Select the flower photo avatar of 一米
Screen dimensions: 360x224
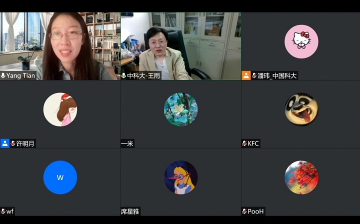click(x=180, y=109)
